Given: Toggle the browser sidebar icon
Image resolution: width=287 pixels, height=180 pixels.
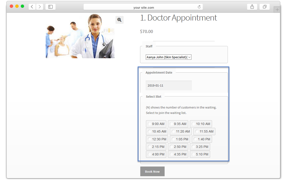Looking at the screenshot, I should pyautogui.click(x=50, y=7).
